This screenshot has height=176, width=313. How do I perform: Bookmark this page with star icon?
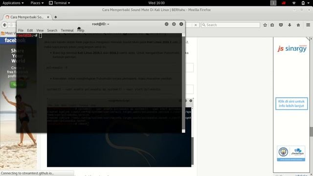[x=265, y=25]
